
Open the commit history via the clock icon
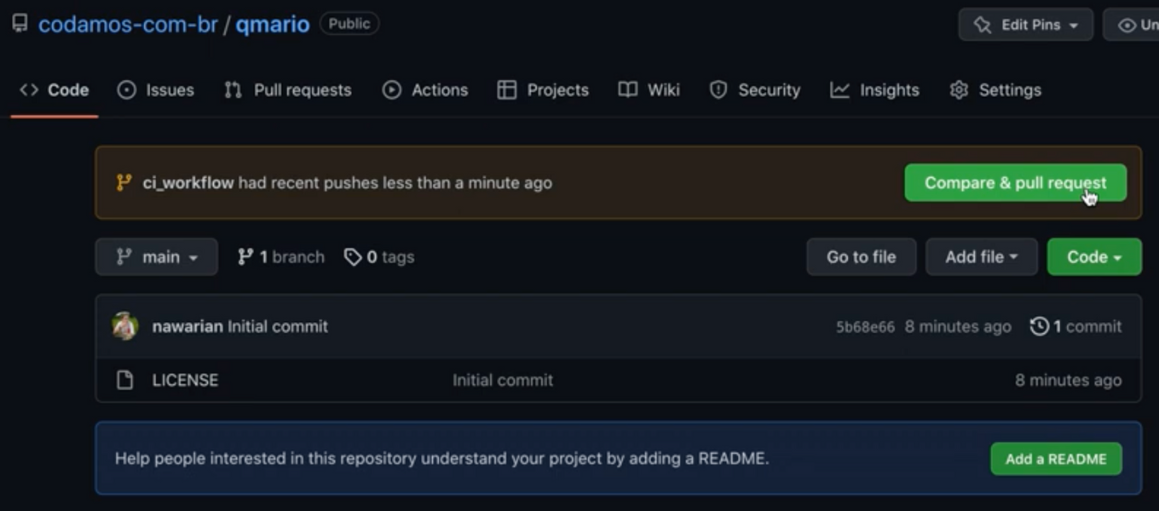click(1040, 326)
